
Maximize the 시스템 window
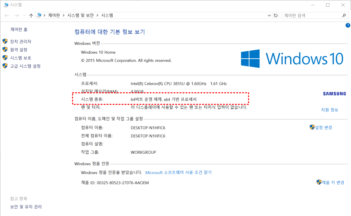[x=328, y=5]
